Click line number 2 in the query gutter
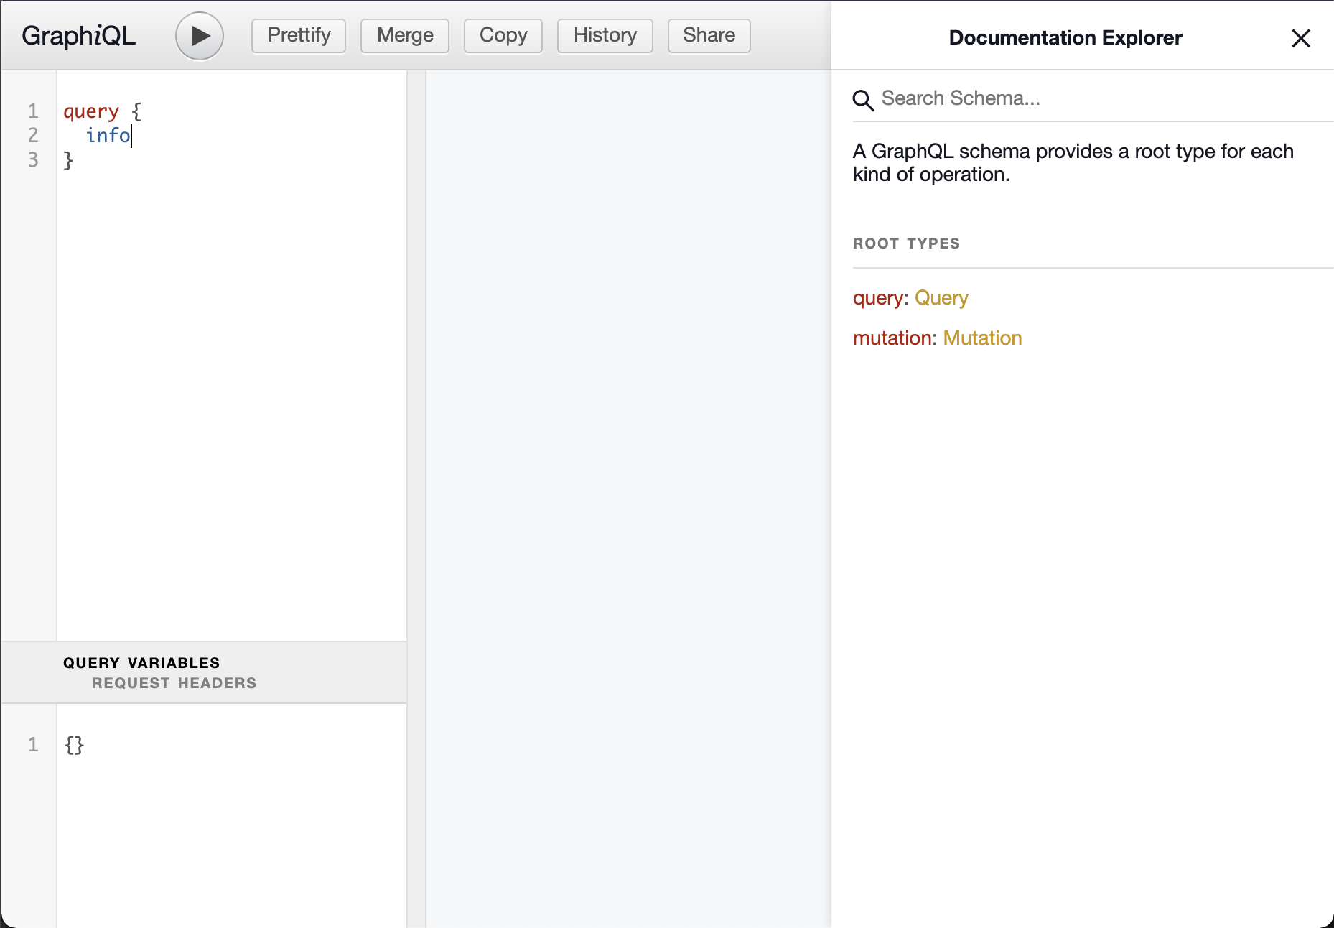Screen dimensions: 1334x928 click(33, 135)
